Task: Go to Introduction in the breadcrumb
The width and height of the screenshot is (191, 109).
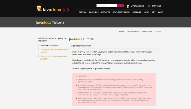Action: 147,31
